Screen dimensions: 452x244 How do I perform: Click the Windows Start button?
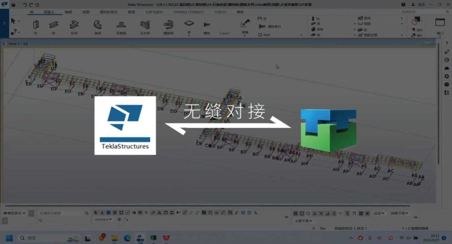click(x=9, y=238)
